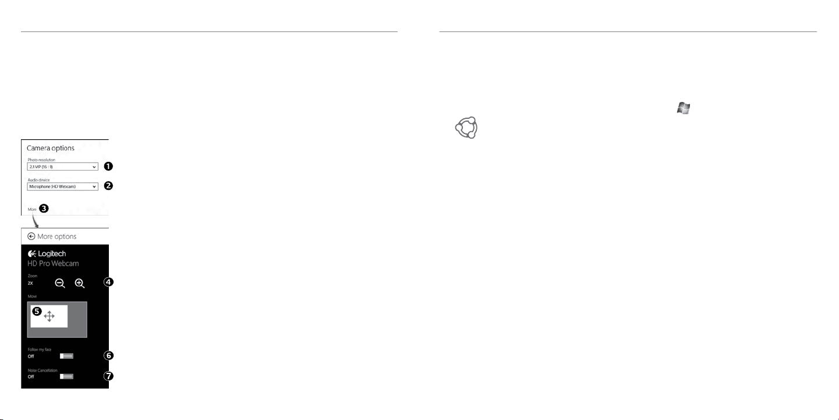Click the callout number 1 marker
The height and width of the screenshot is (420, 839).
(108, 166)
